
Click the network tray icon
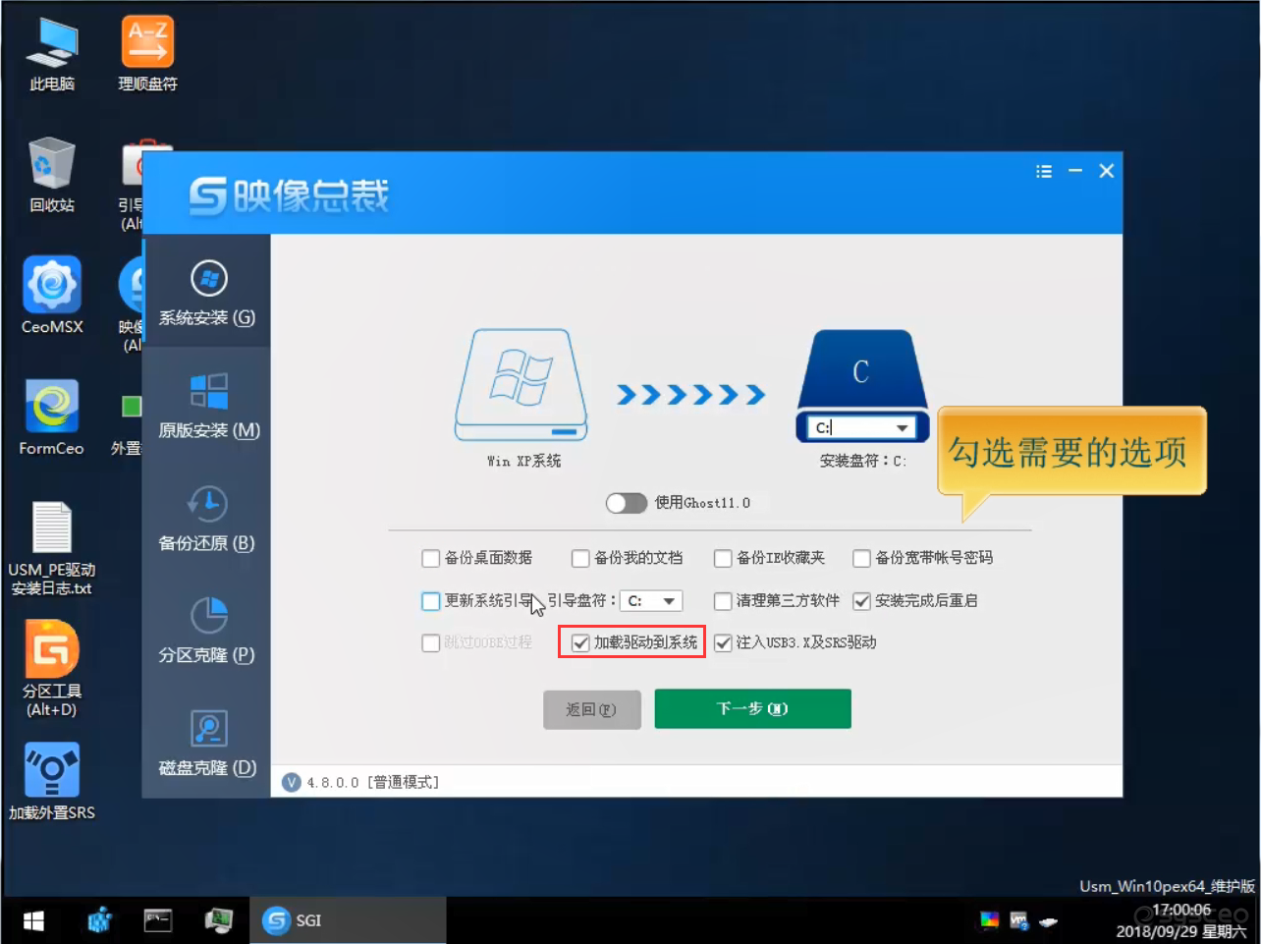[x=1018, y=920]
